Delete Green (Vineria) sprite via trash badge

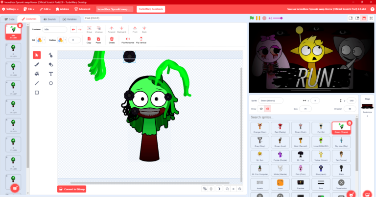tap(350, 123)
